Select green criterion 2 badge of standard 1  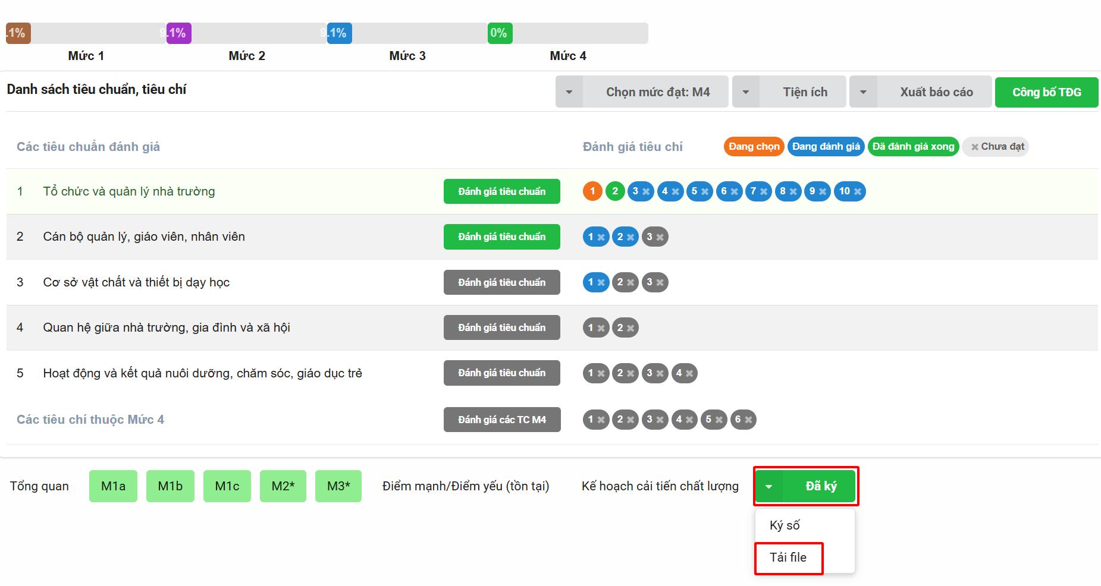(615, 191)
